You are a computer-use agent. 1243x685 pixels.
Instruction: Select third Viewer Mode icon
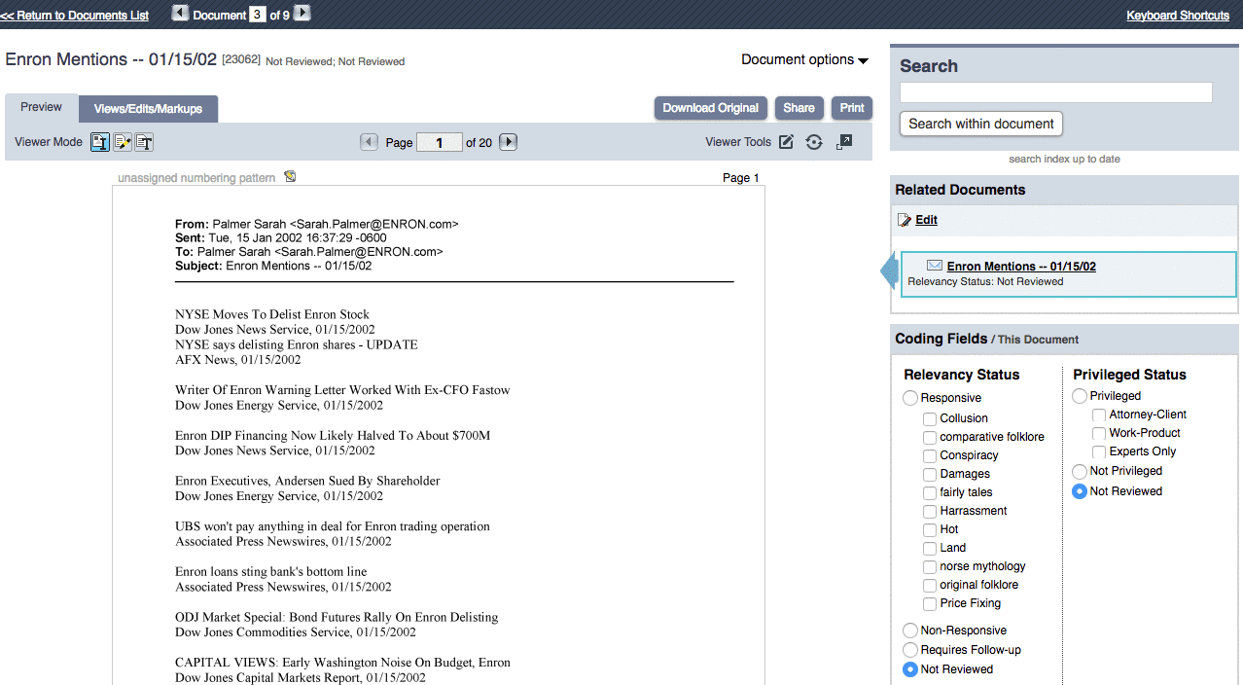[x=144, y=142]
